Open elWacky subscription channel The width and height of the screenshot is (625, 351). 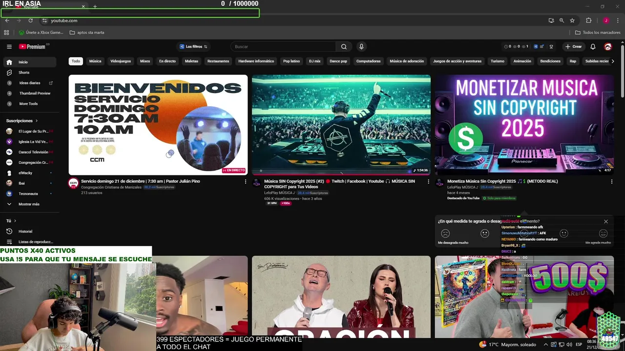pos(29,173)
